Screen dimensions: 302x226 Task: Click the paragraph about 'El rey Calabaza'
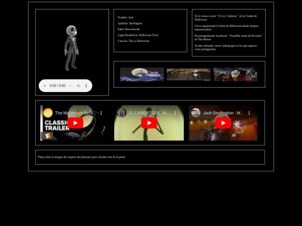point(225,18)
